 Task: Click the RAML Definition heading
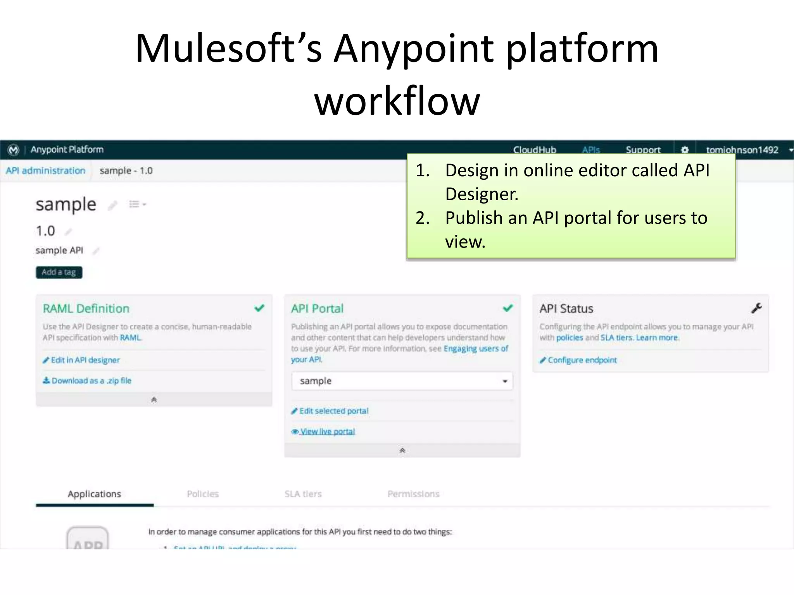[x=86, y=308]
